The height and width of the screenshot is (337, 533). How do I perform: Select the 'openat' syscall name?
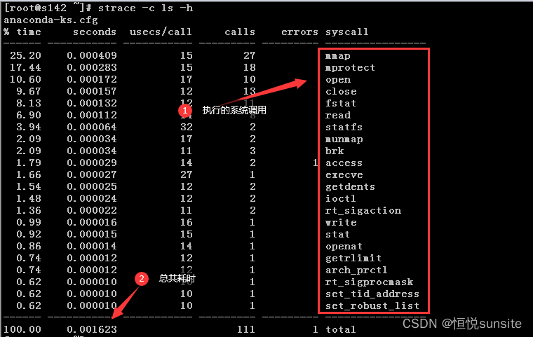[x=344, y=247]
